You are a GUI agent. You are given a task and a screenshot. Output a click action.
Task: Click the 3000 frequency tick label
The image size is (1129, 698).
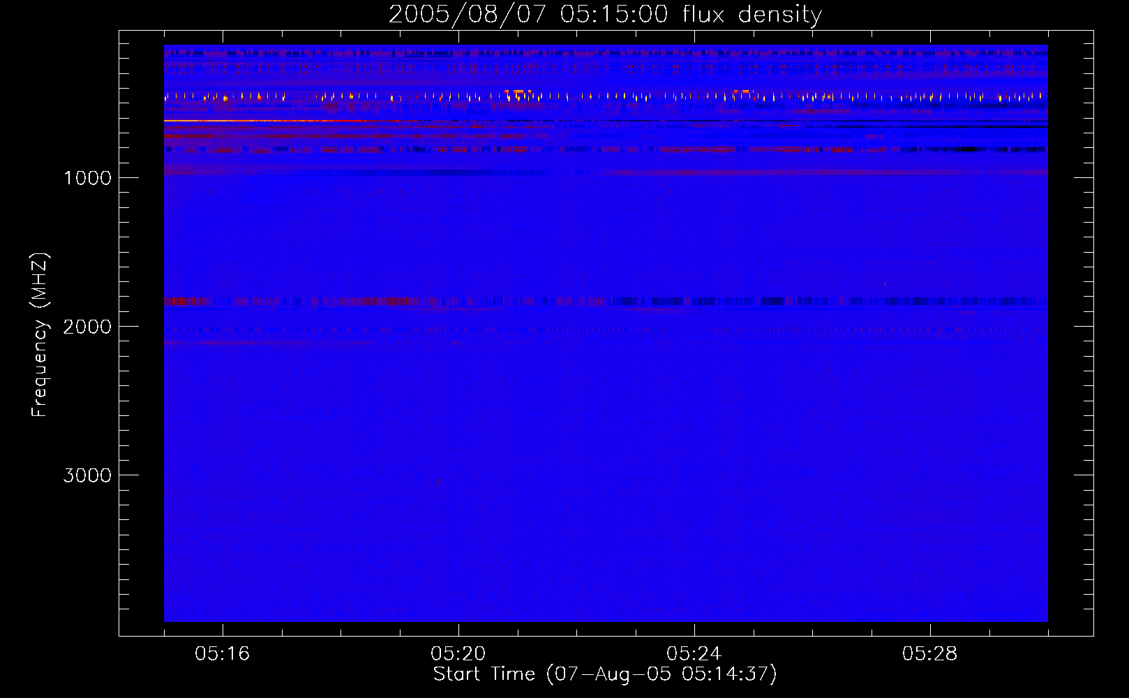pyautogui.click(x=87, y=475)
